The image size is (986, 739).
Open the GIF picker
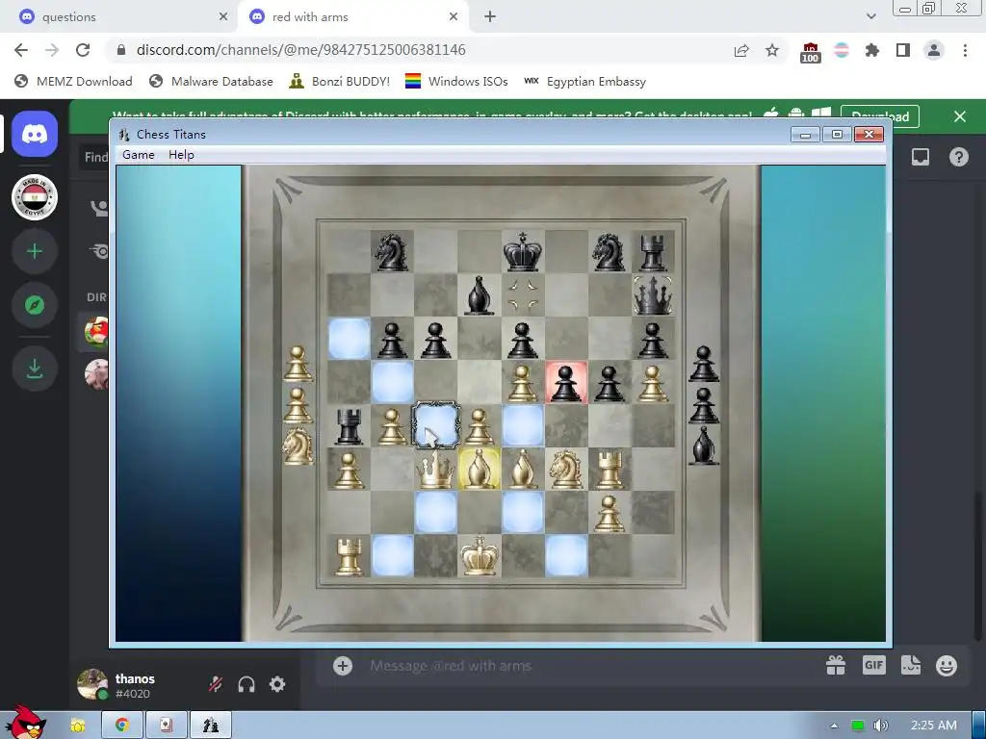coord(874,666)
